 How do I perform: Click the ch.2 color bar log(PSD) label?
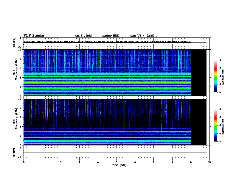point(223,126)
